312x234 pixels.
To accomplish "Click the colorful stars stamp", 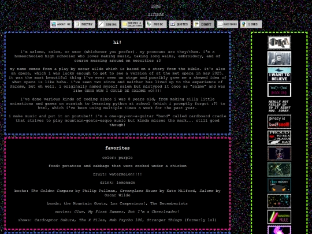I will 279,201.
